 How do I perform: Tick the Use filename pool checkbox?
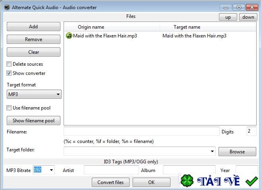9,108
